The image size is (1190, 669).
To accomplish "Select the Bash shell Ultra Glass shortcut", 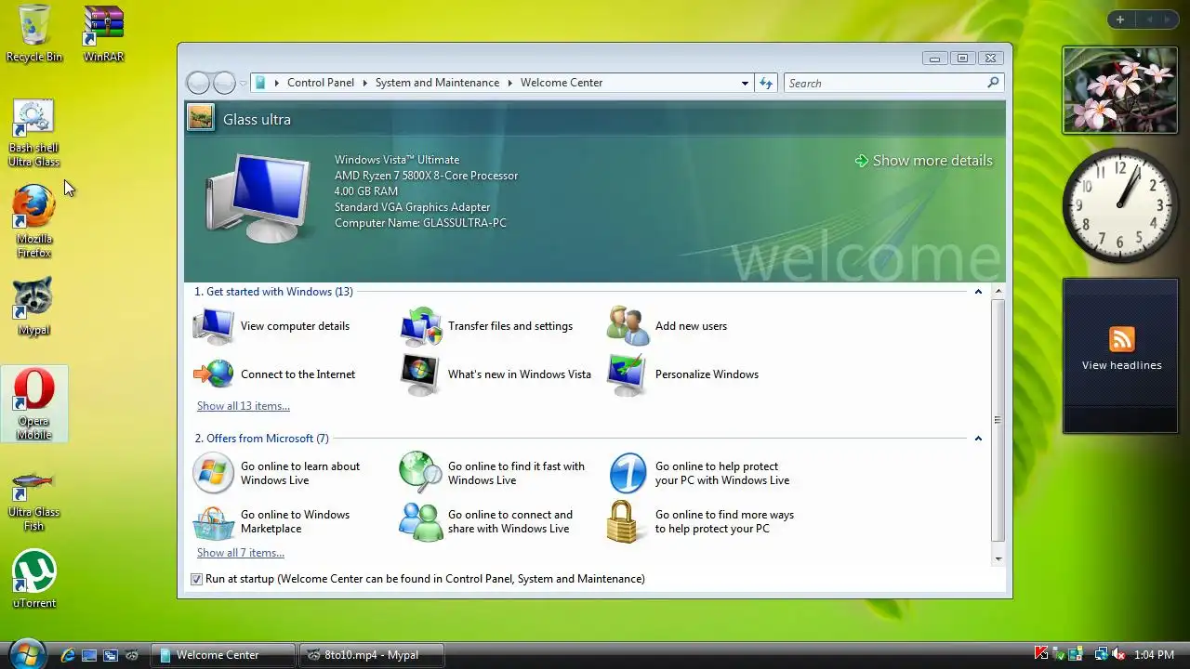I will [x=33, y=134].
